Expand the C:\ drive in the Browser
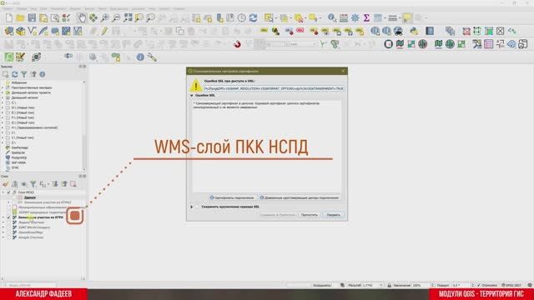 [x=3, y=102]
